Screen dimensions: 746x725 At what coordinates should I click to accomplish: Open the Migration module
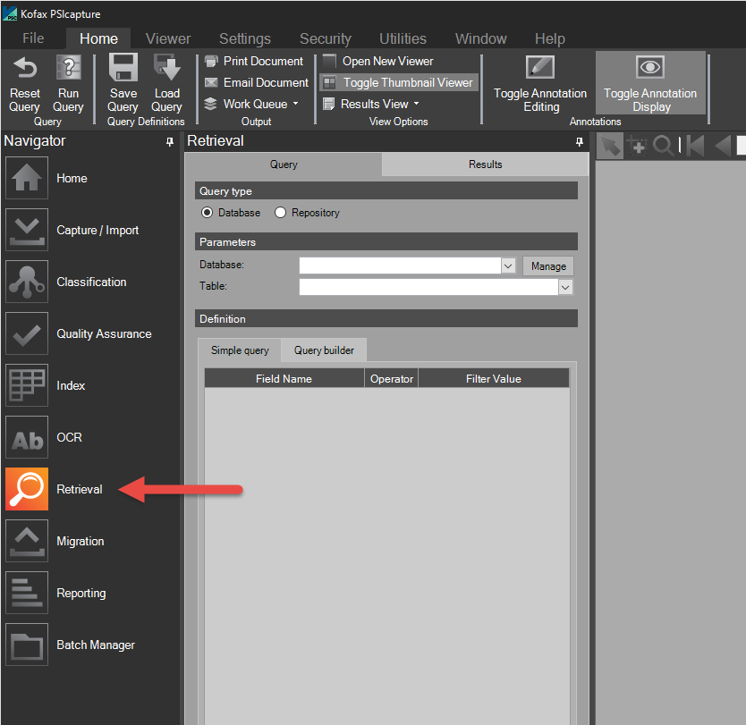27,541
